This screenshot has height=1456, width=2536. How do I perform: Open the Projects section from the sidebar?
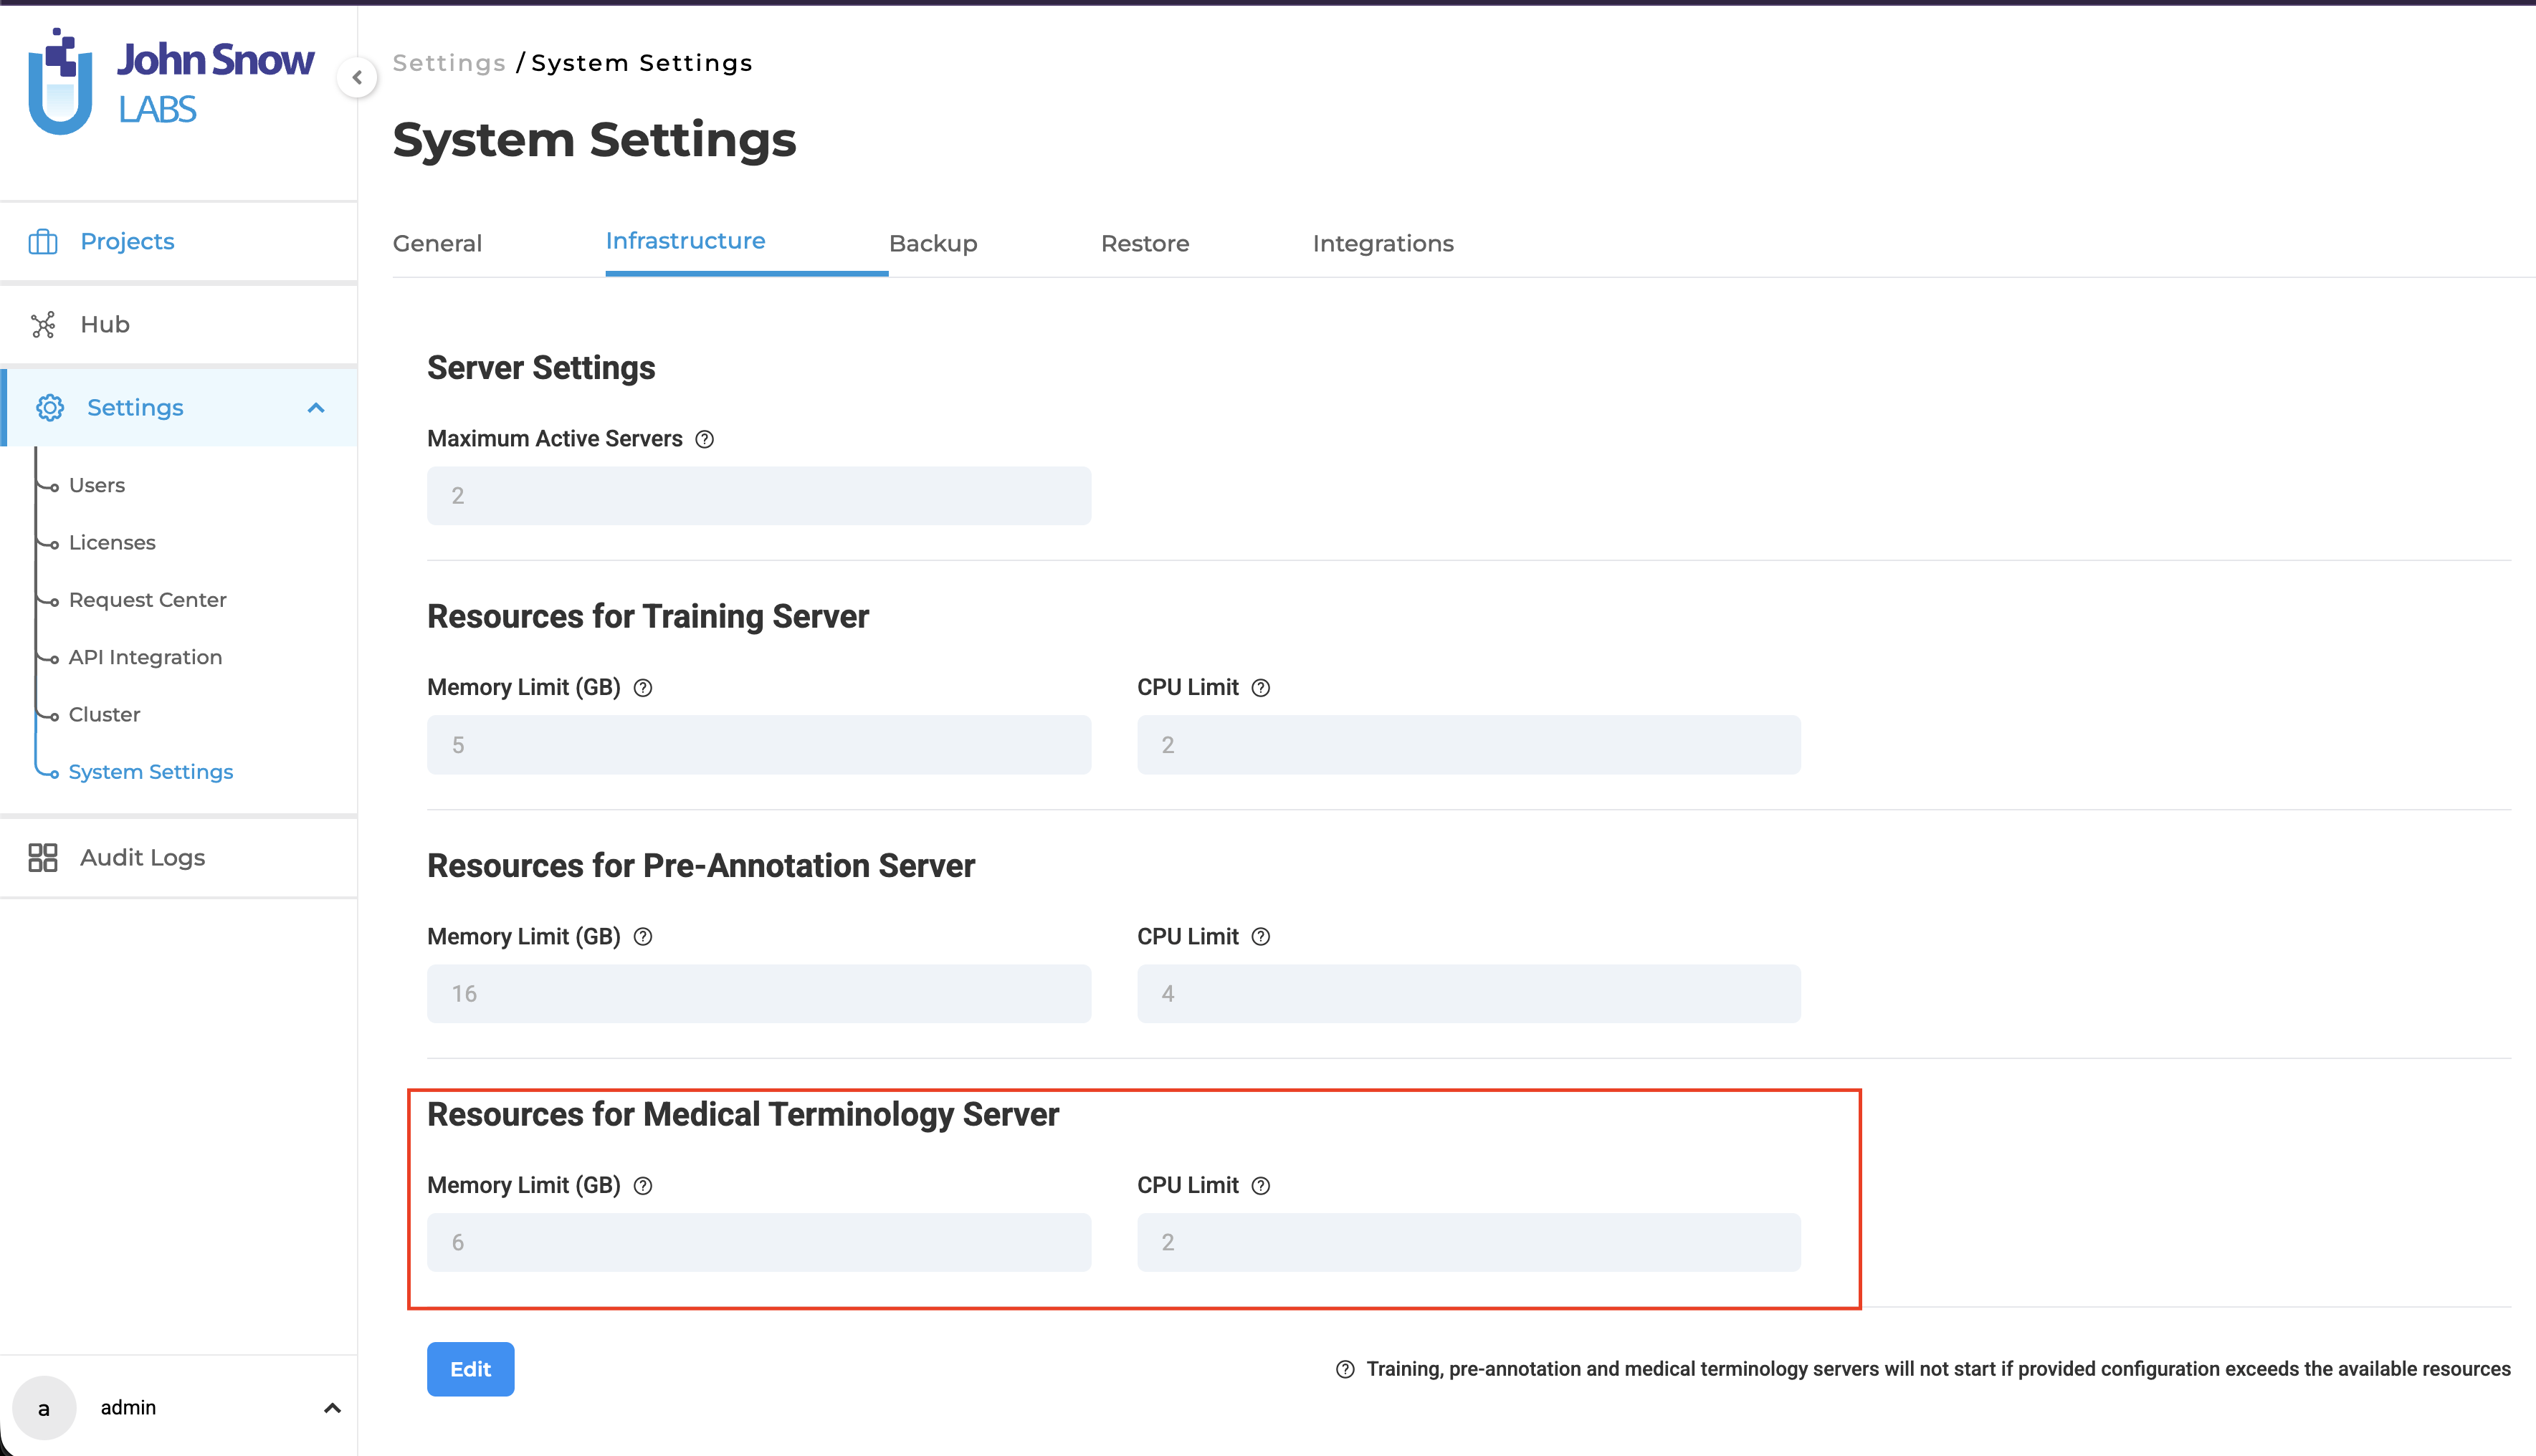pos(126,241)
